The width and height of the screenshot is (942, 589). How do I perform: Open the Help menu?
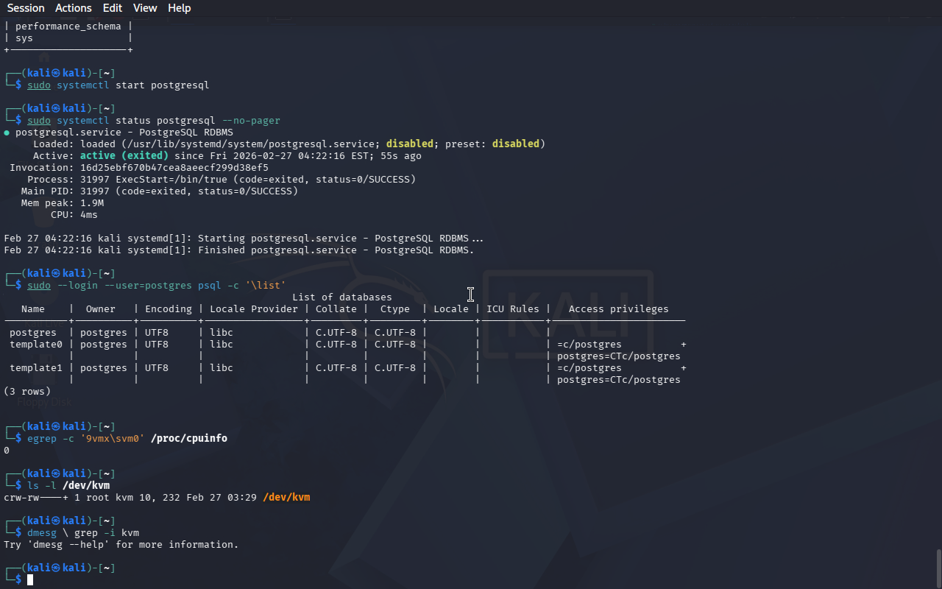[179, 8]
